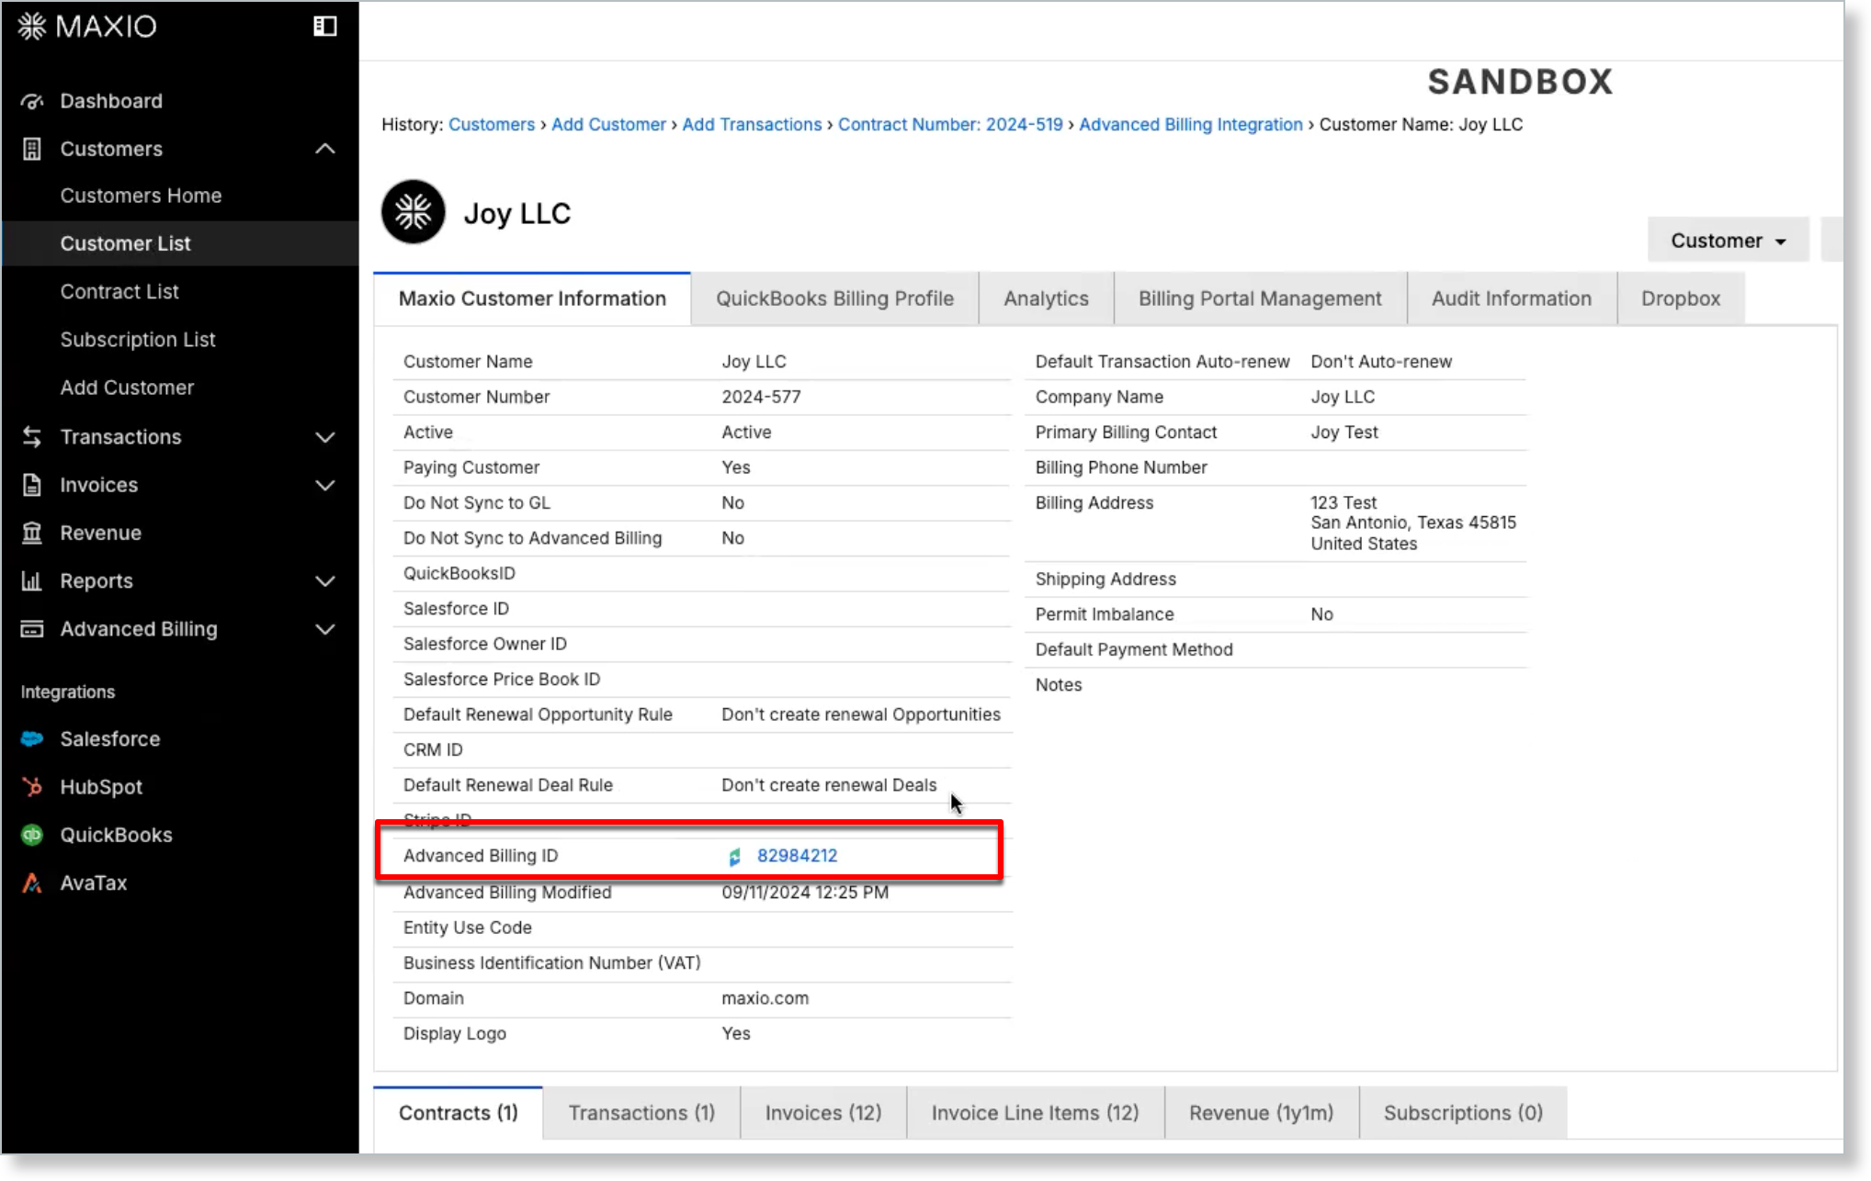Click the Customers breadcrumb link
The height and width of the screenshot is (1181, 1871).
(492, 125)
